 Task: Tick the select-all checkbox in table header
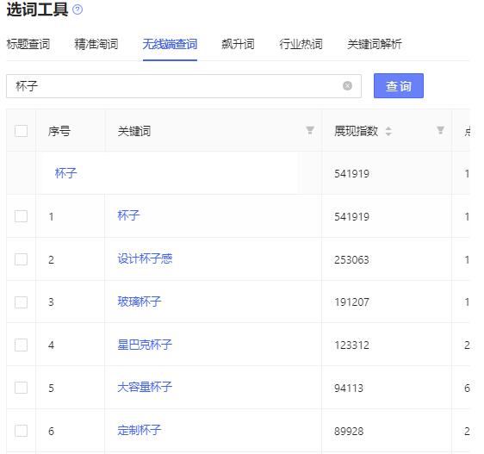(x=21, y=131)
